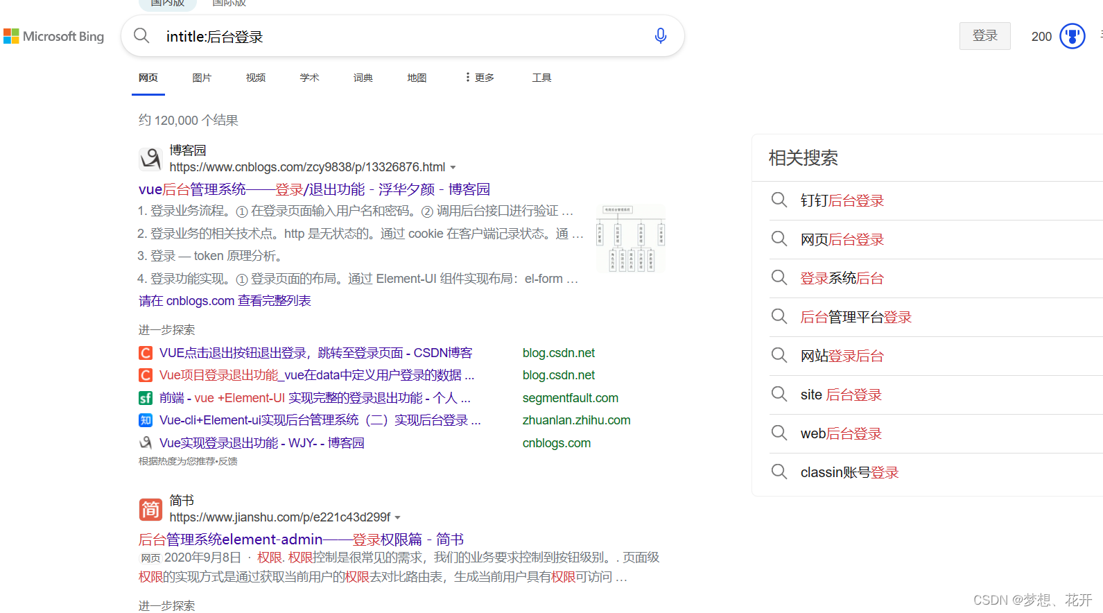
Task: Click related search 网站登录后台
Action: point(842,356)
